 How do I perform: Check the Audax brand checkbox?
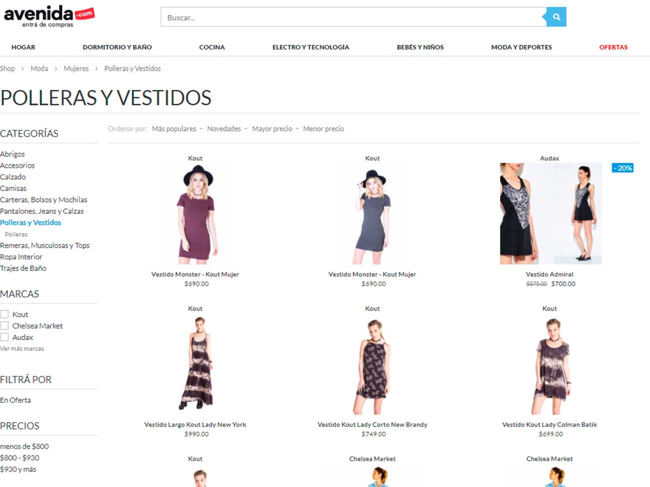(x=4, y=337)
